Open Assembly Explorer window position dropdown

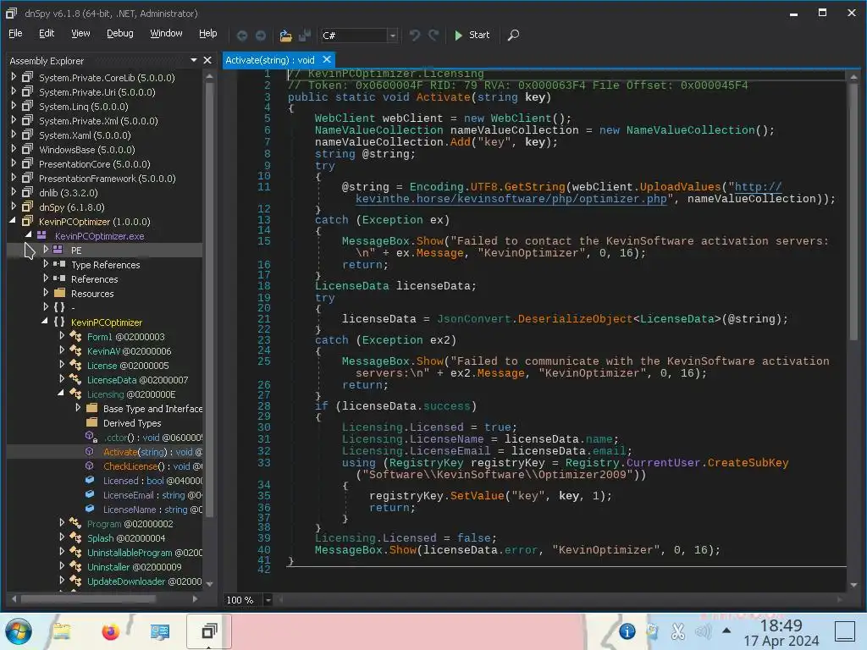194,60
